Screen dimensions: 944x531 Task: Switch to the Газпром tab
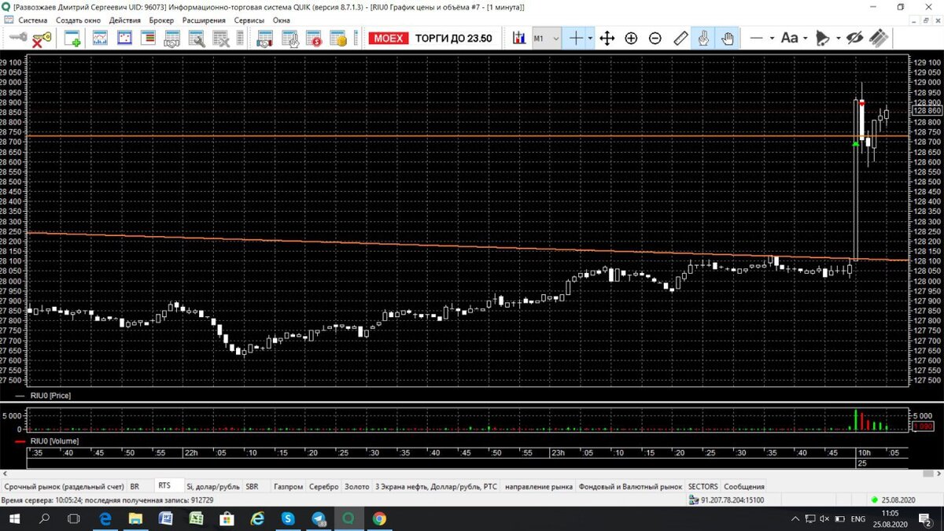pos(288,487)
